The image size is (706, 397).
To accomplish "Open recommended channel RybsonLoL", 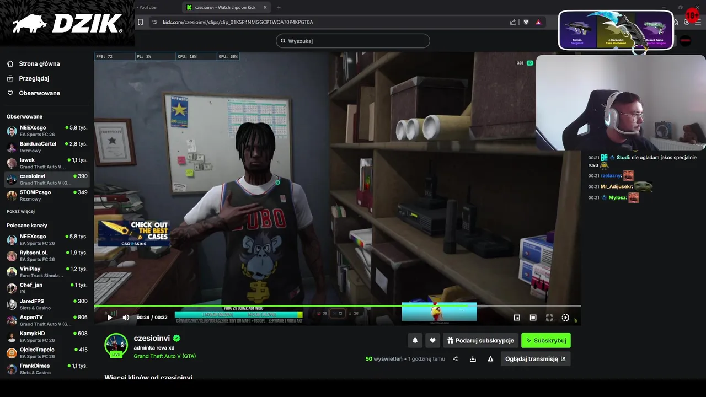I will (47, 256).
